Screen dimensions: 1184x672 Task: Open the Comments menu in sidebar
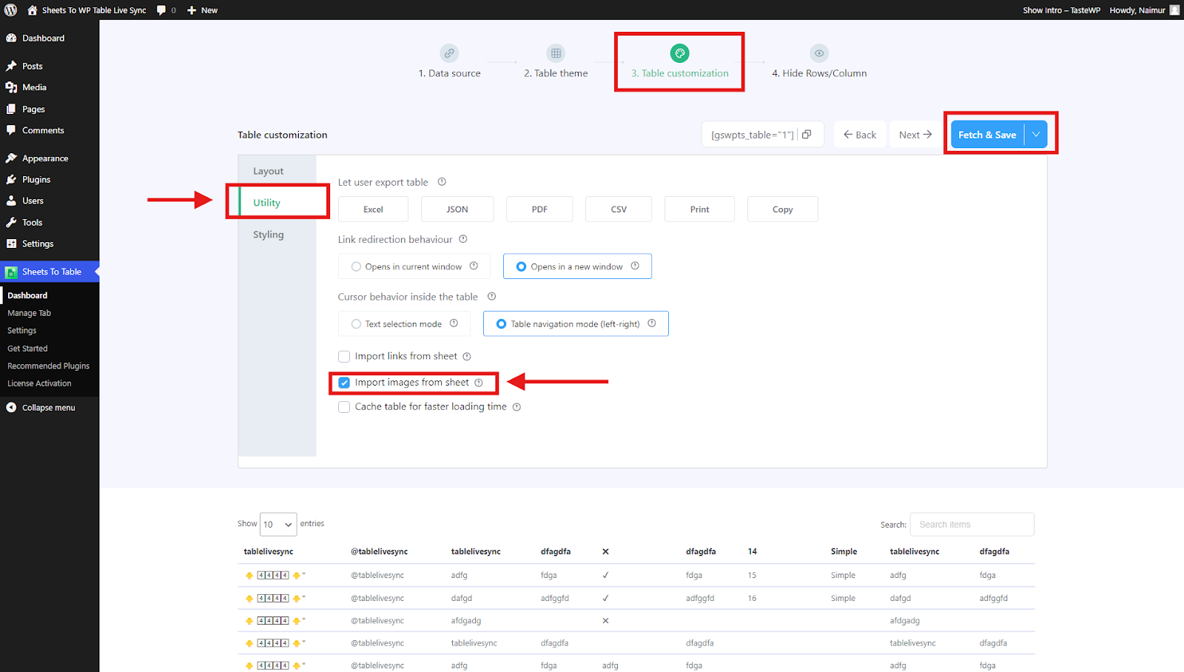[43, 130]
